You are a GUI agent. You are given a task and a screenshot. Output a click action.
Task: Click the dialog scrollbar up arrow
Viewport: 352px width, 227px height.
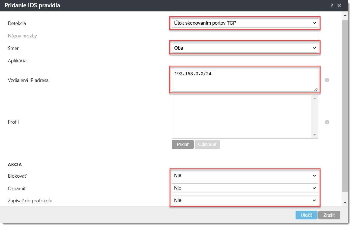pyautogui.click(x=345, y=15)
